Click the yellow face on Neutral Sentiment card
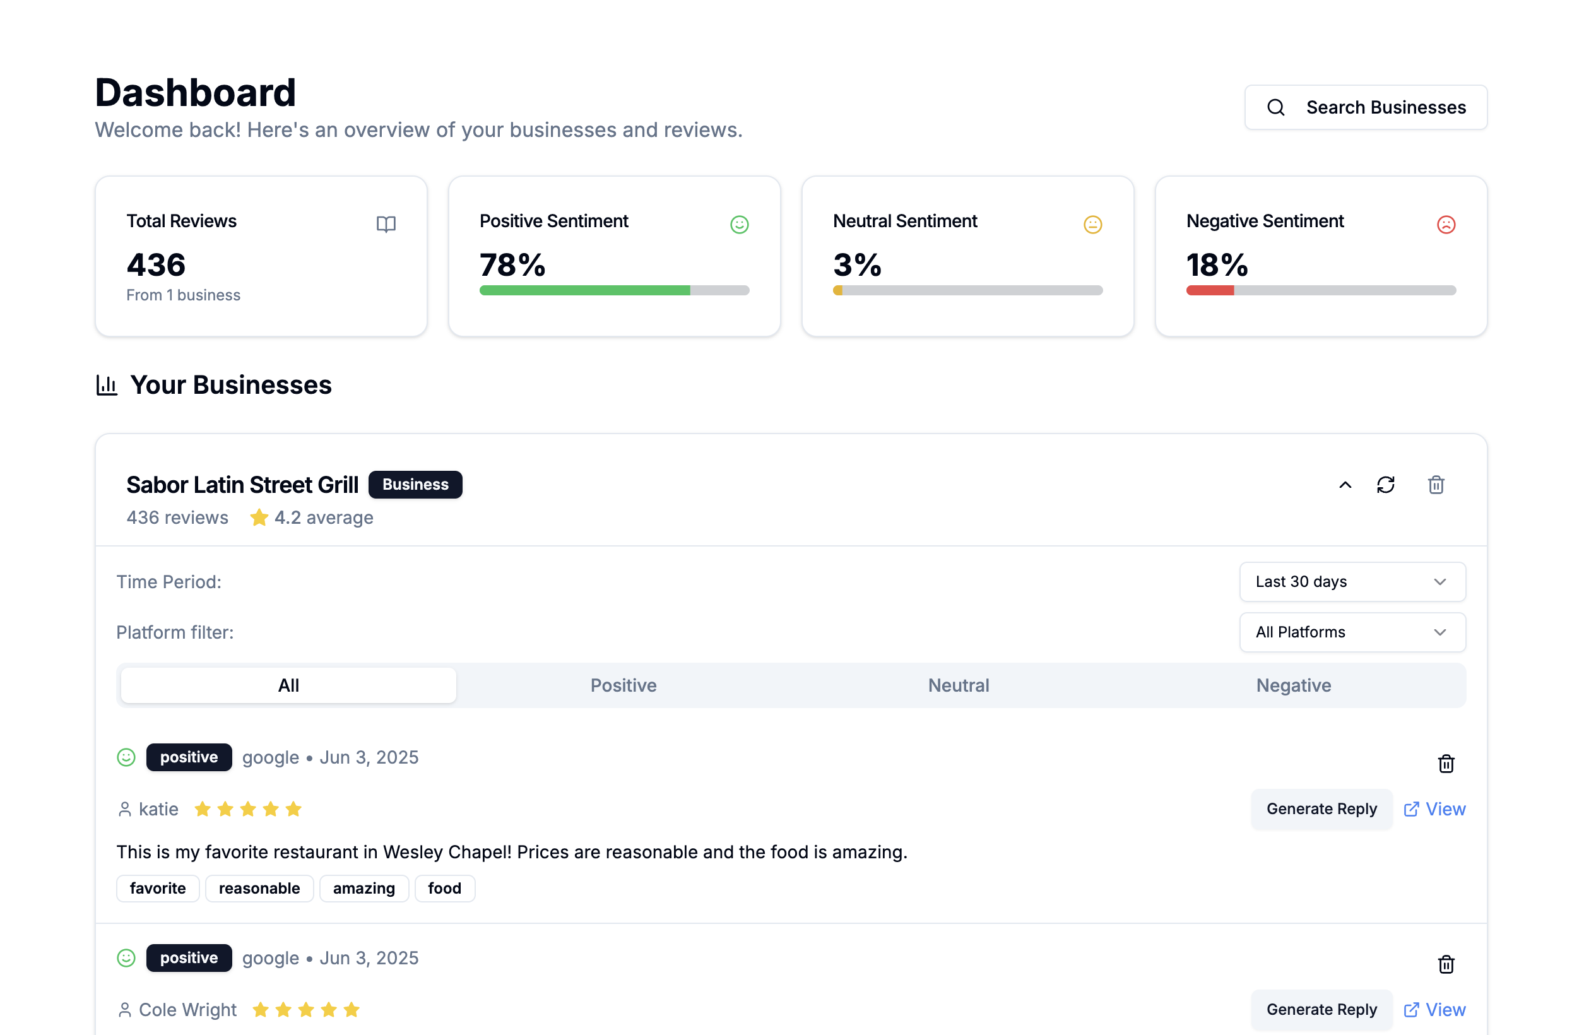Screen dimensions: 1584x1035 click(x=1092, y=224)
